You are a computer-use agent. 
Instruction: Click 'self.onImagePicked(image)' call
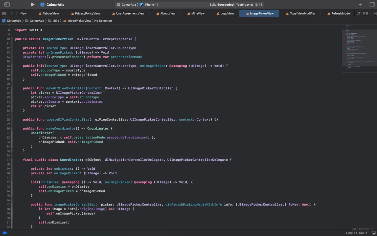coord(71,214)
